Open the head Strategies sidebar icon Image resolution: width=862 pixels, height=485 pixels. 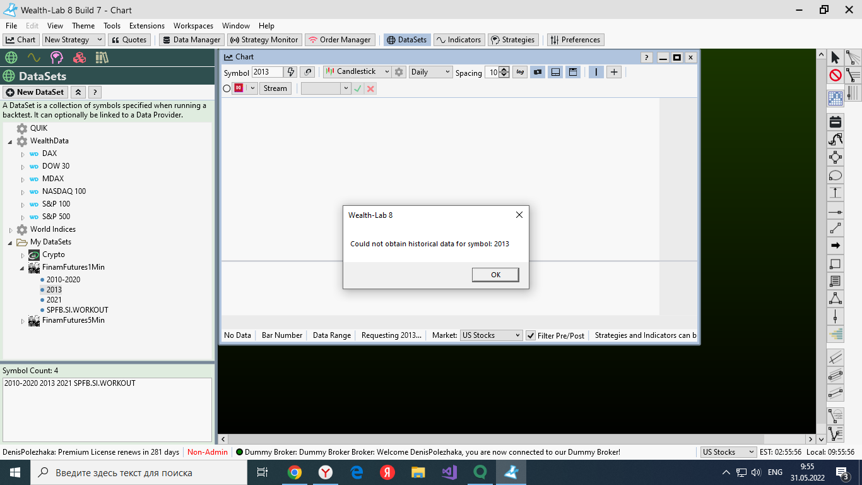click(x=57, y=57)
